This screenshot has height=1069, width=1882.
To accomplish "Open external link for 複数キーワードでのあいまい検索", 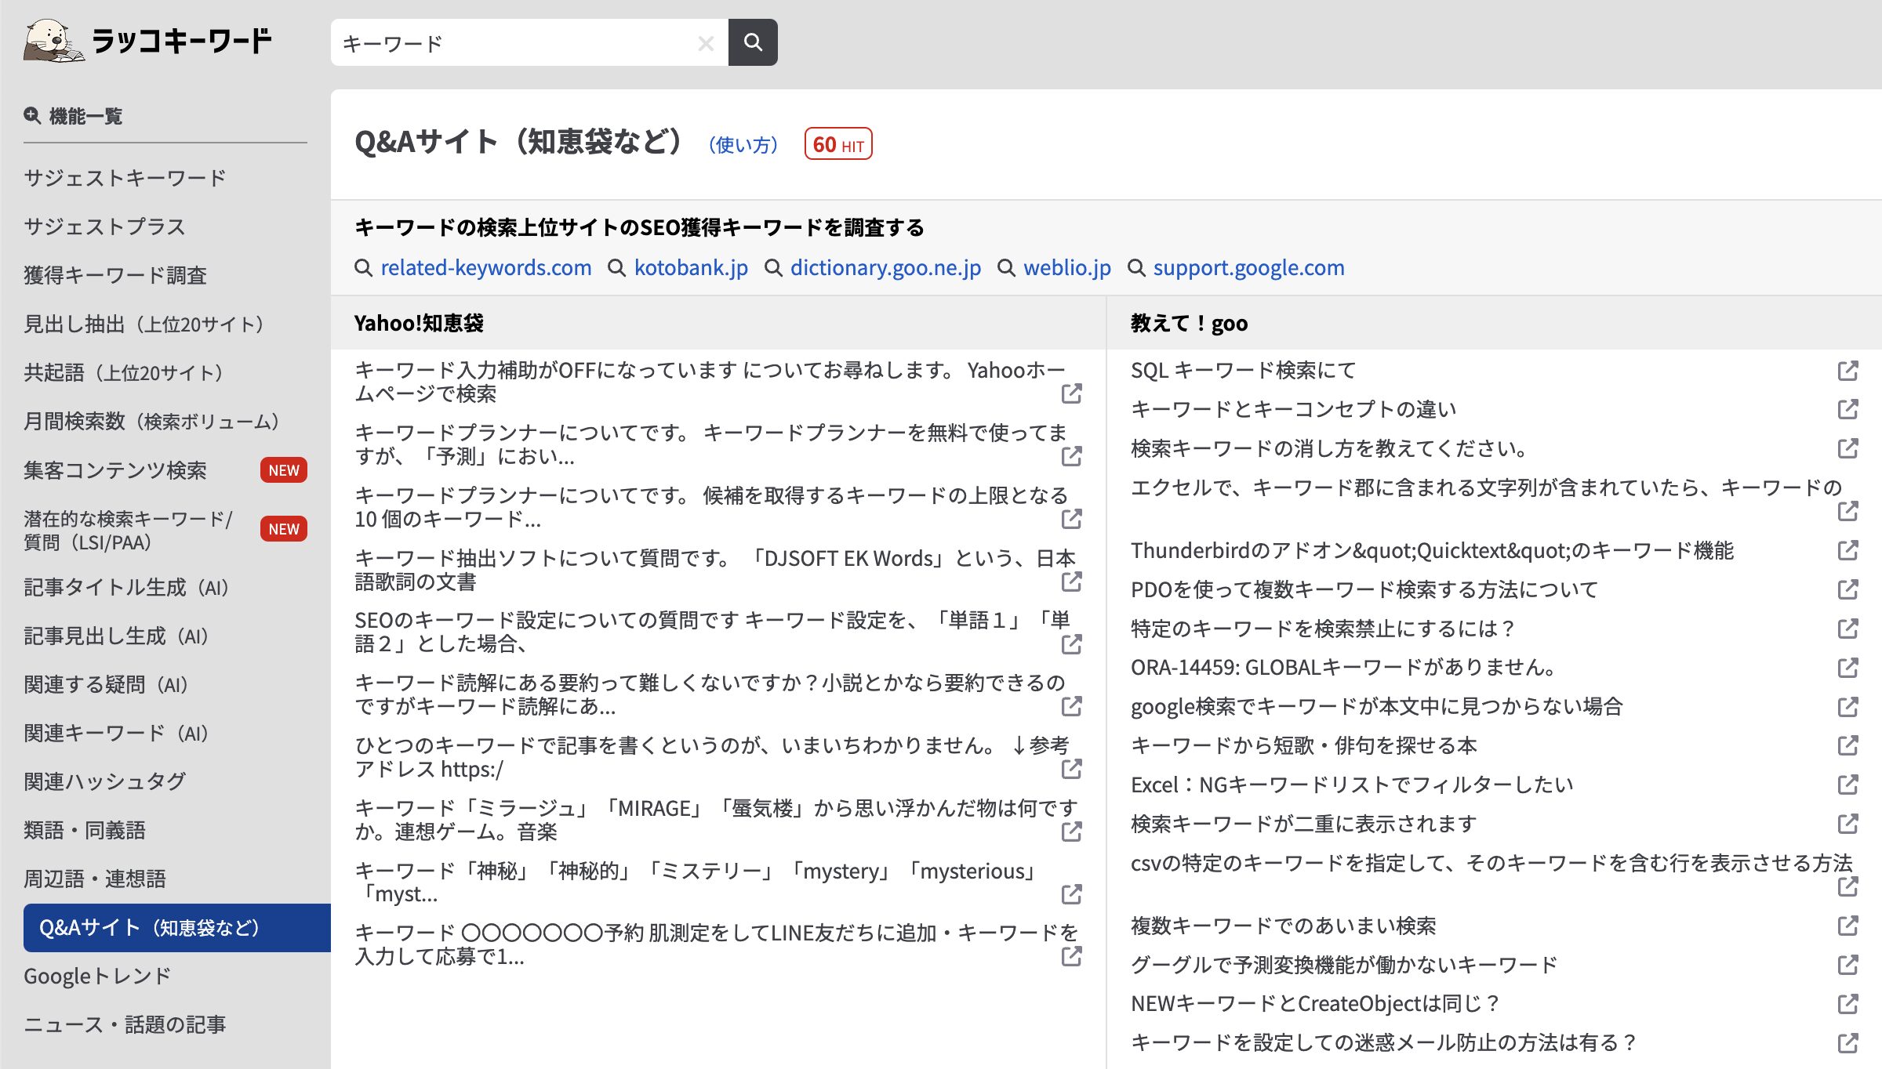I will (1847, 926).
